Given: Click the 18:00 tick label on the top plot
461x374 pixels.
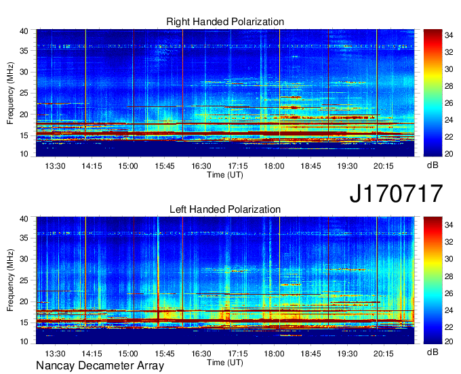Looking at the screenshot, I should 274,166.
